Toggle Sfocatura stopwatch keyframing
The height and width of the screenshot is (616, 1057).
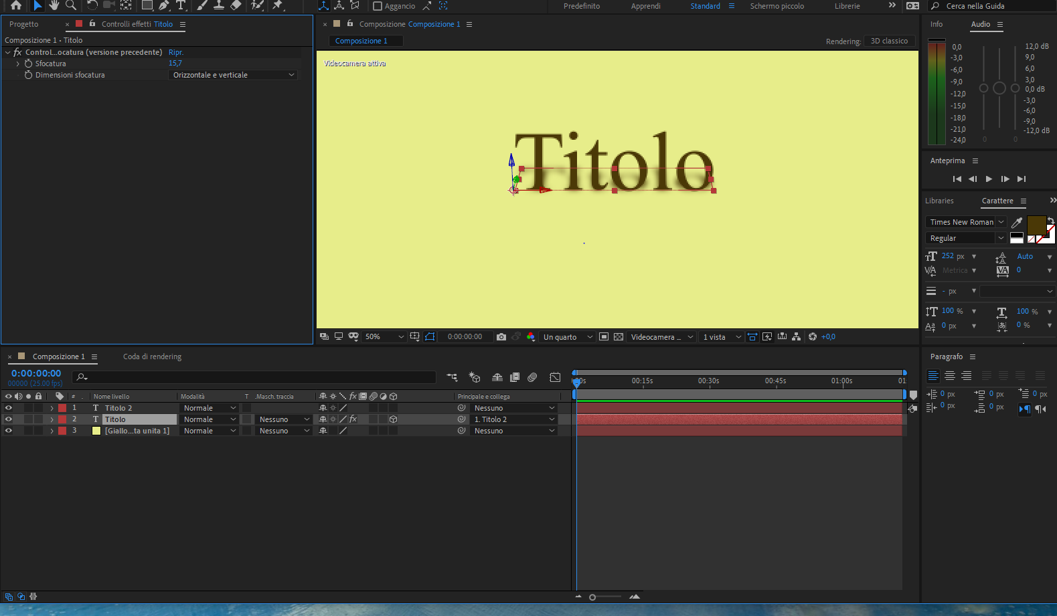28,64
